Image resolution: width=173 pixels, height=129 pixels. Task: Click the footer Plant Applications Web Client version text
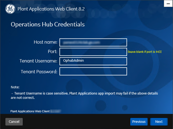pyautogui.click(x=35, y=111)
